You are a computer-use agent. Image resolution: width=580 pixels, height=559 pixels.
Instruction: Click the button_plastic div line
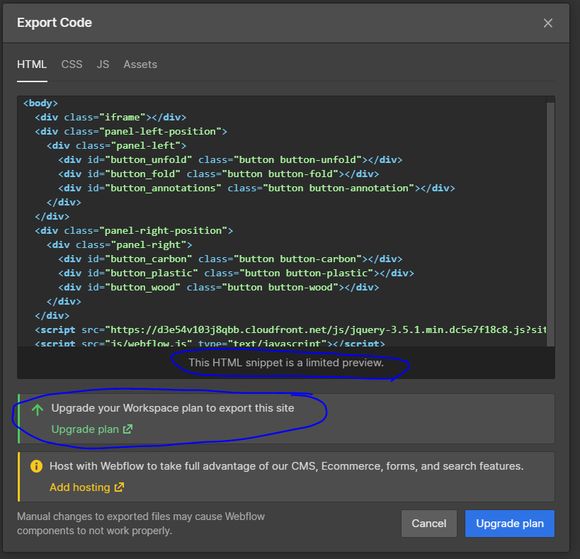[236, 273]
